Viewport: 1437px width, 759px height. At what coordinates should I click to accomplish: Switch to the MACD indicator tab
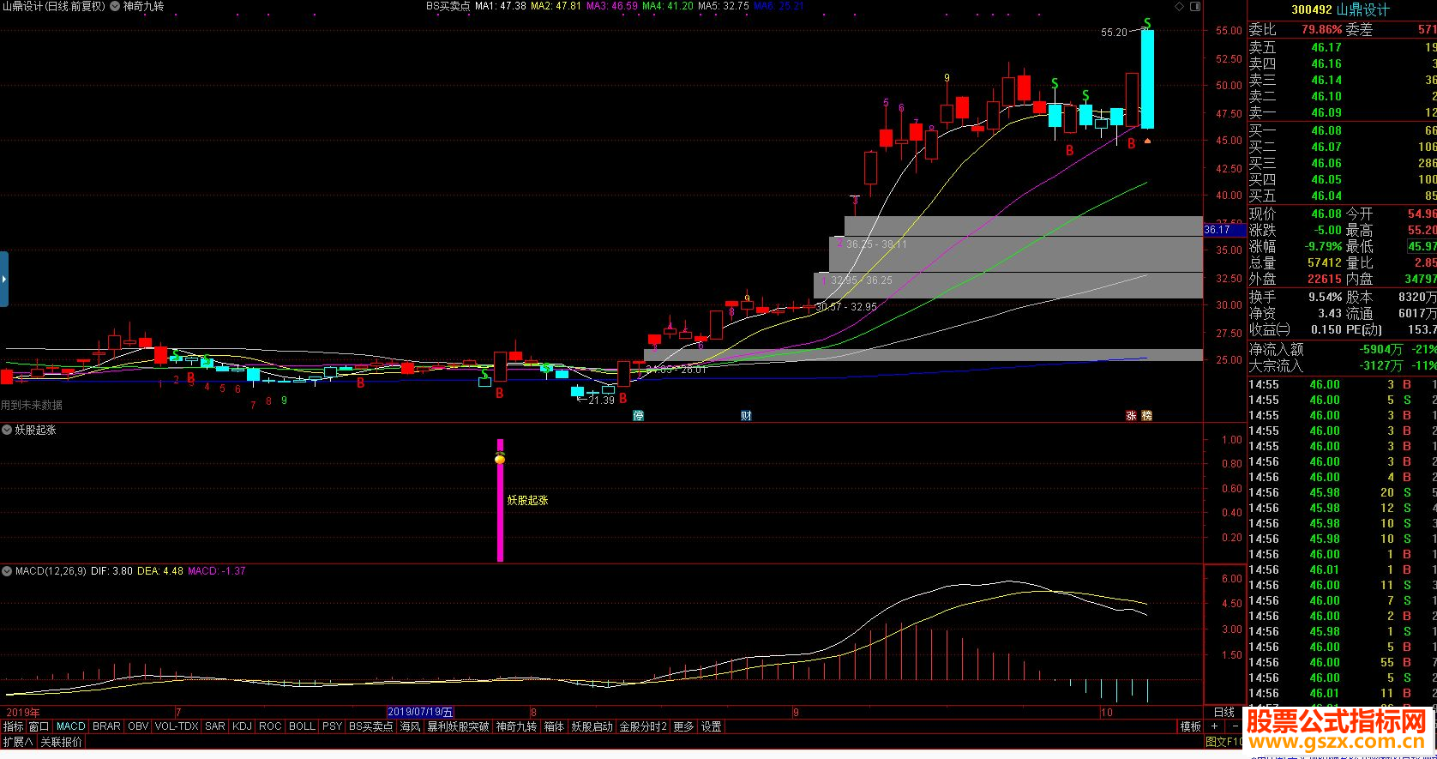click(x=71, y=726)
